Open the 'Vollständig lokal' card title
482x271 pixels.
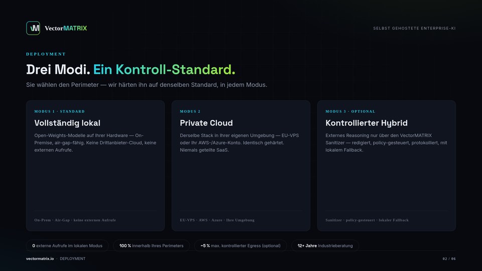67,123
